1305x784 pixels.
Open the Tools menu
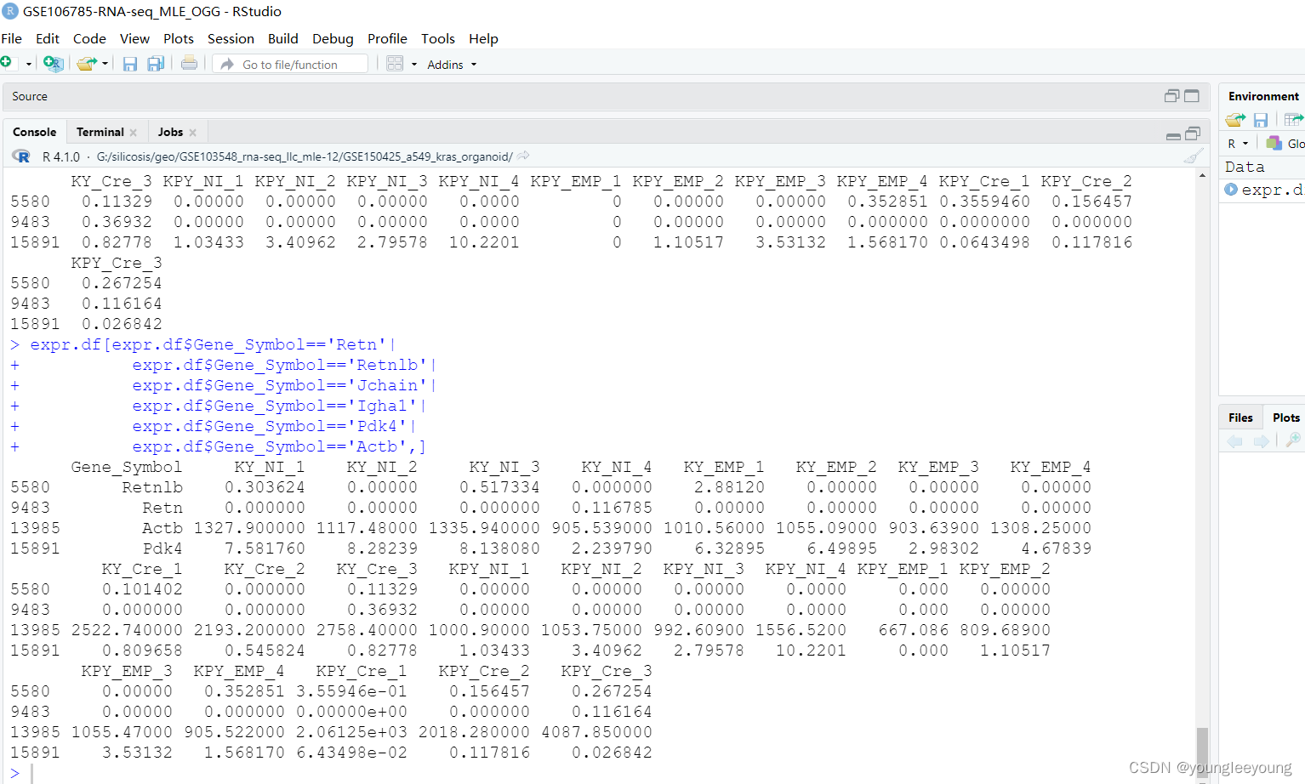(438, 38)
